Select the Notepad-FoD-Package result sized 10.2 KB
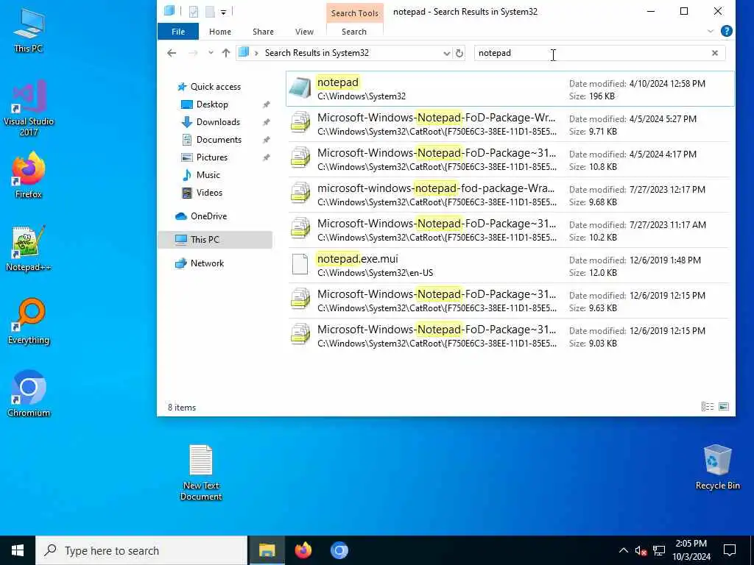Screen dimensions: 754x565 pyautogui.click(x=510, y=230)
